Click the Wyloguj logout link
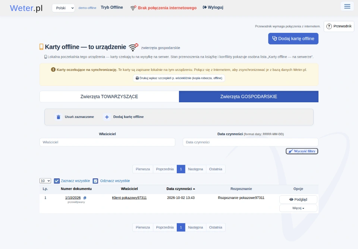358x249 pixels. pyautogui.click(x=213, y=7)
